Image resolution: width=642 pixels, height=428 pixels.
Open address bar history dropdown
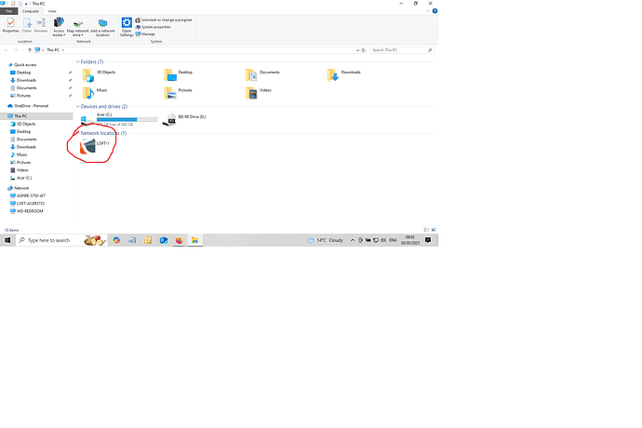357,50
